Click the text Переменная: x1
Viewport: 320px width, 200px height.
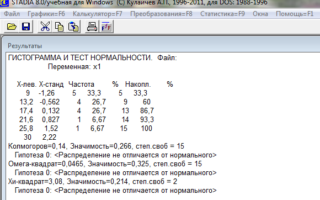(74, 67)
